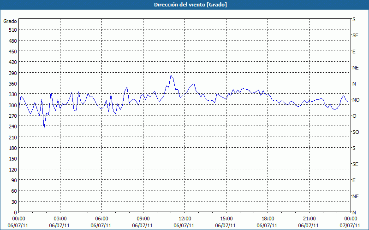Click the 21:00 time axis label

[x=309, y=218]
